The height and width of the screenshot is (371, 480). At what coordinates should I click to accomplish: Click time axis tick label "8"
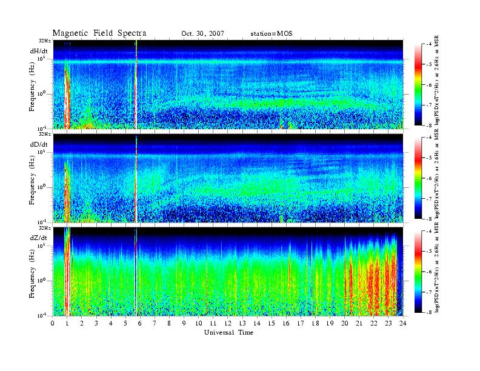[x=169, y=324]
